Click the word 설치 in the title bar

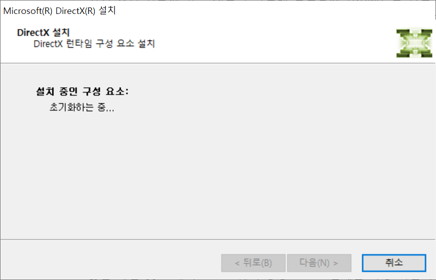pos(107,10)
